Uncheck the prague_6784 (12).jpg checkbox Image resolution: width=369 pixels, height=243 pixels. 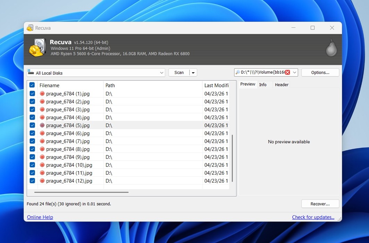tap(32, 181)
